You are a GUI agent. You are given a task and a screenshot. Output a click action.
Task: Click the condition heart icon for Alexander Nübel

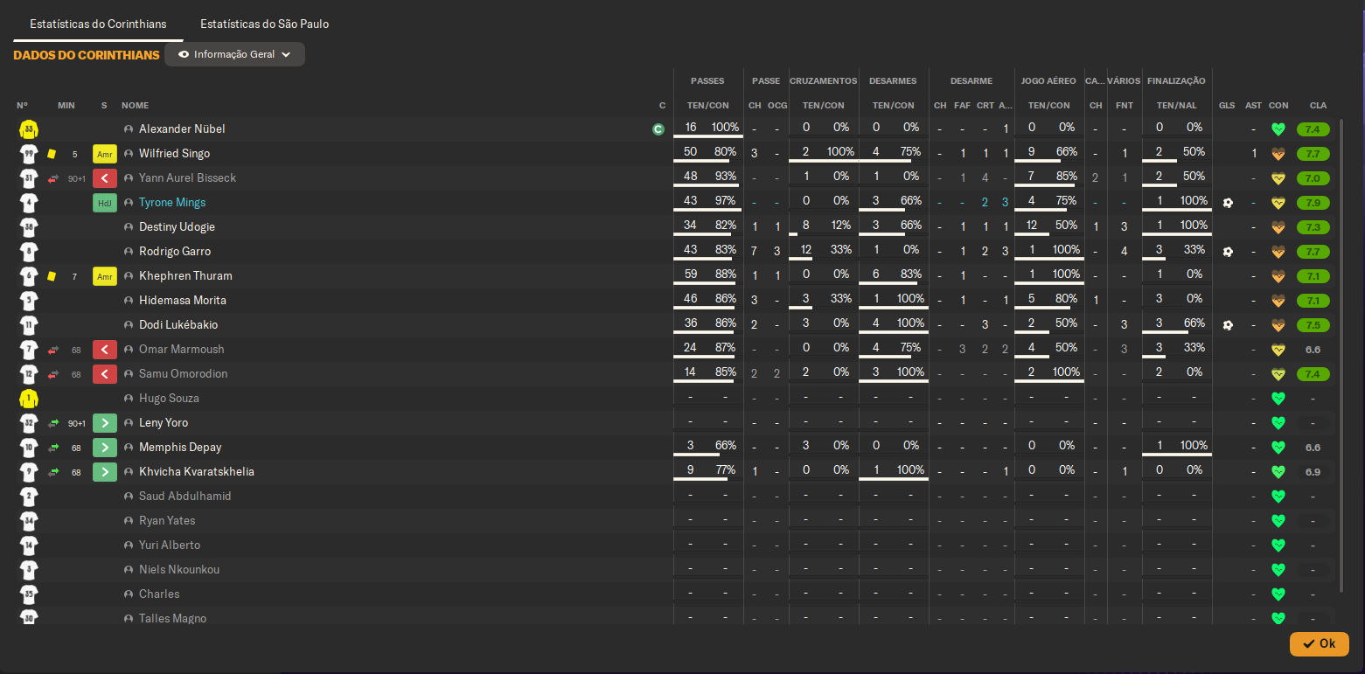point(1278,129)
